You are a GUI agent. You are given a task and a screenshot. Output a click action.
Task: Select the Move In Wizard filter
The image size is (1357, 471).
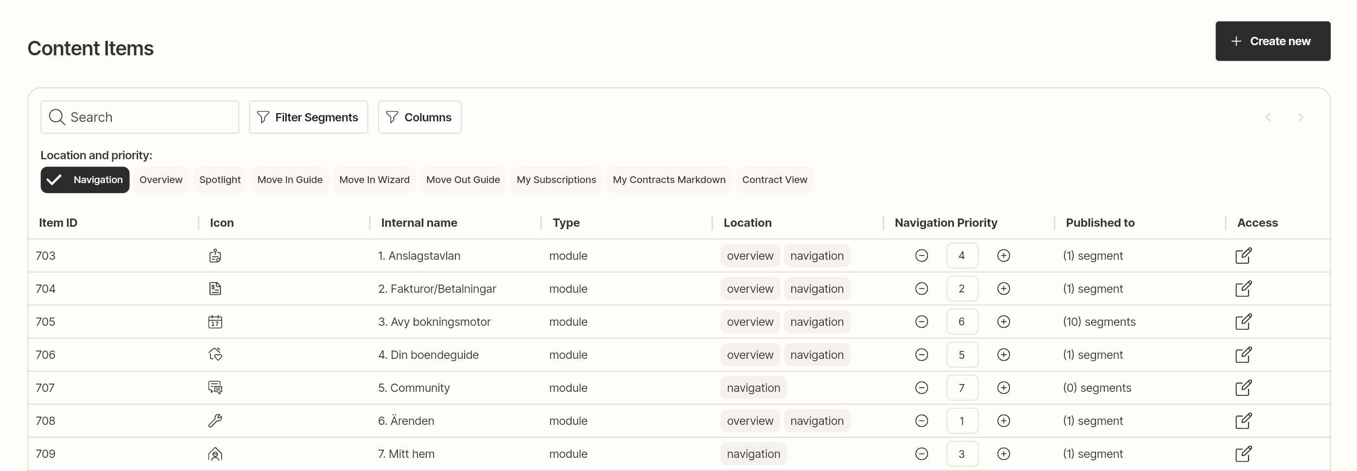click(374, 180)
